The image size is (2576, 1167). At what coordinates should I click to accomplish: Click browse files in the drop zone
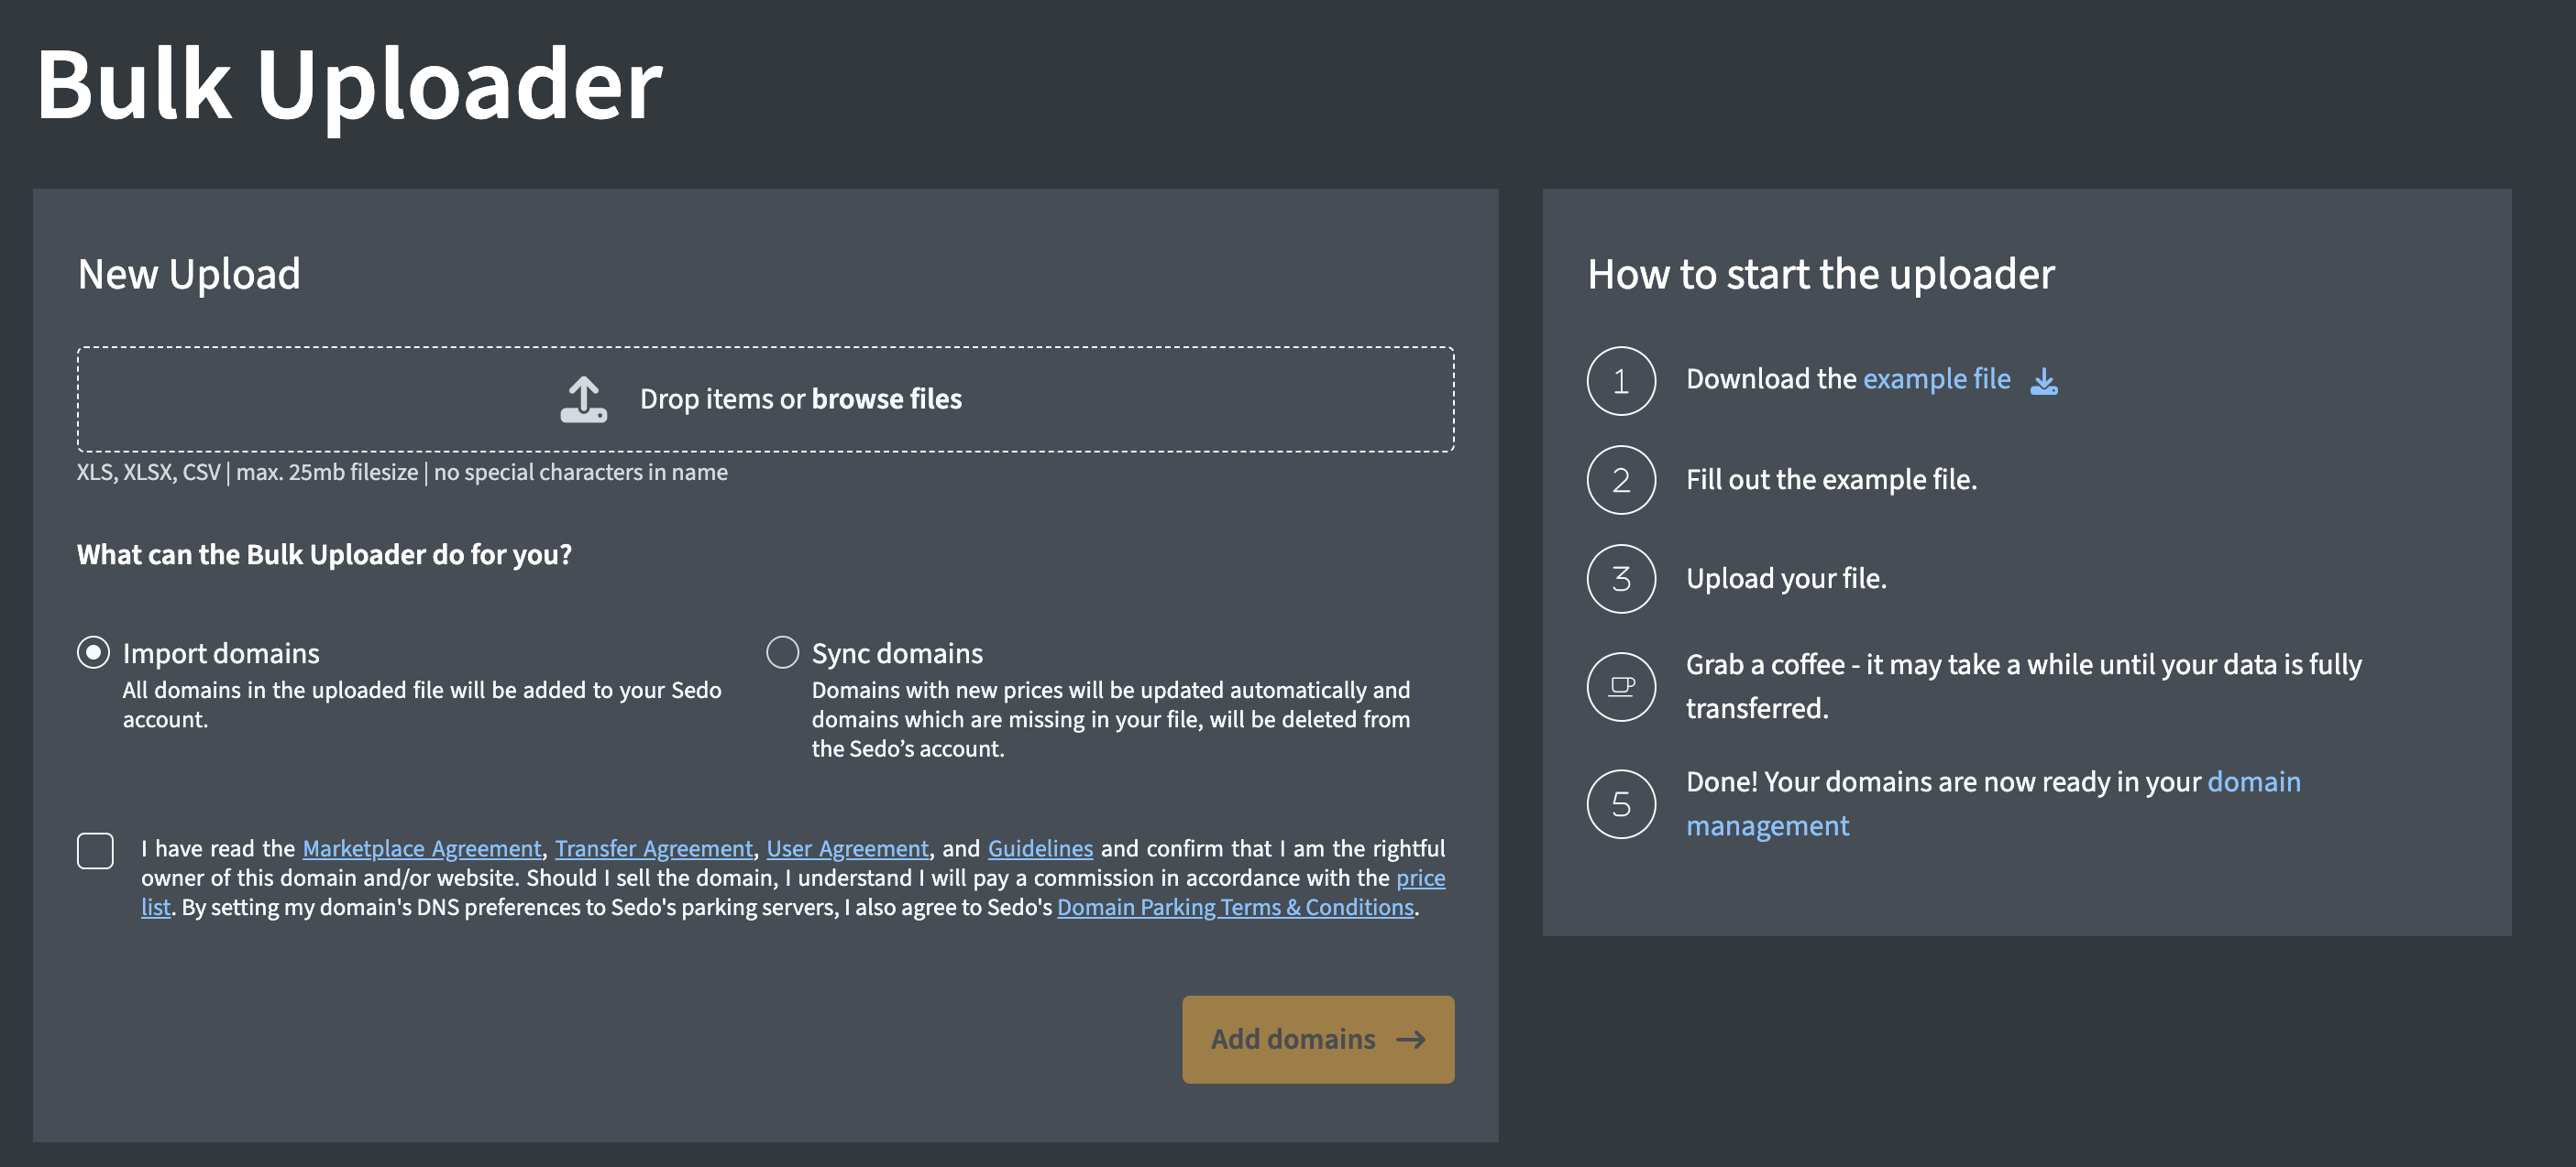coord(886,399)
